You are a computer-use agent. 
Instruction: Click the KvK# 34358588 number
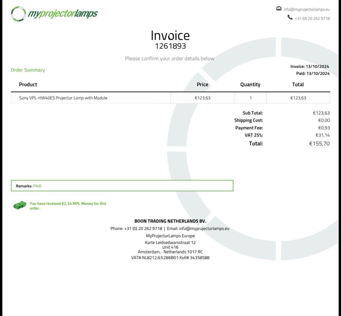click(195, 258)
